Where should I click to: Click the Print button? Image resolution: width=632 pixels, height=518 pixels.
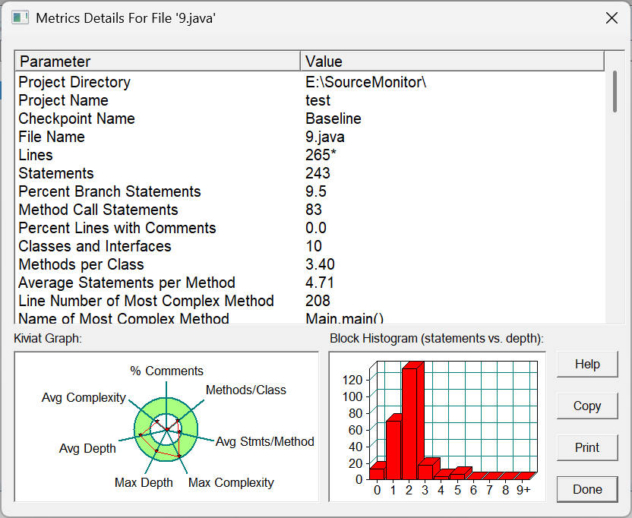pyautogui.click(x=587, y=447)
